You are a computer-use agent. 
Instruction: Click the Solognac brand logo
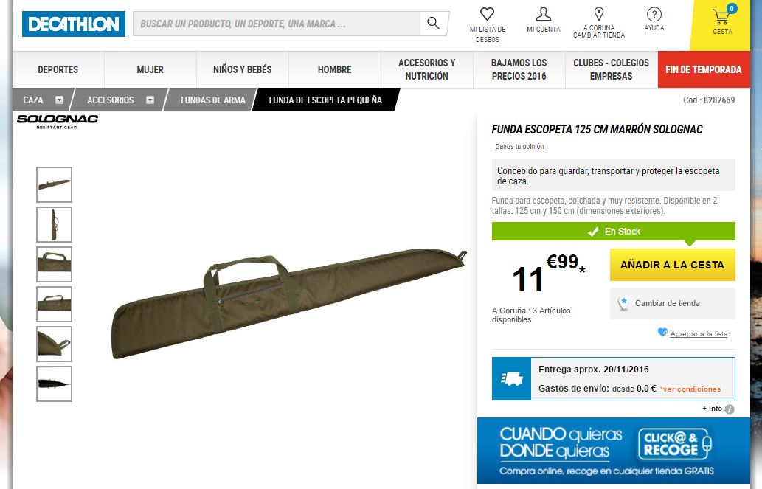[58, 121]
